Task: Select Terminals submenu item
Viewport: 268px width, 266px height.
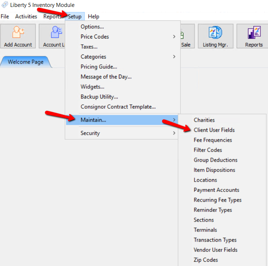Action: 222,230
